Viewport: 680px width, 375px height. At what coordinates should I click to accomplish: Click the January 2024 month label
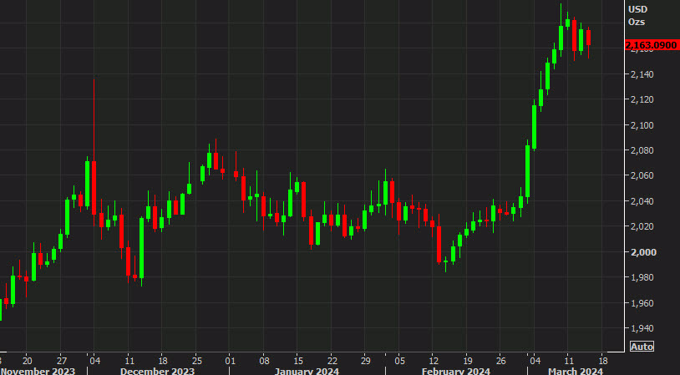click(307, 371)
